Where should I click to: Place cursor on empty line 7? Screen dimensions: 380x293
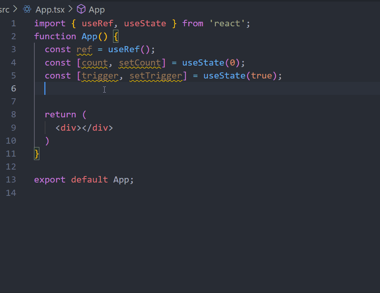(x=115, y=101)
